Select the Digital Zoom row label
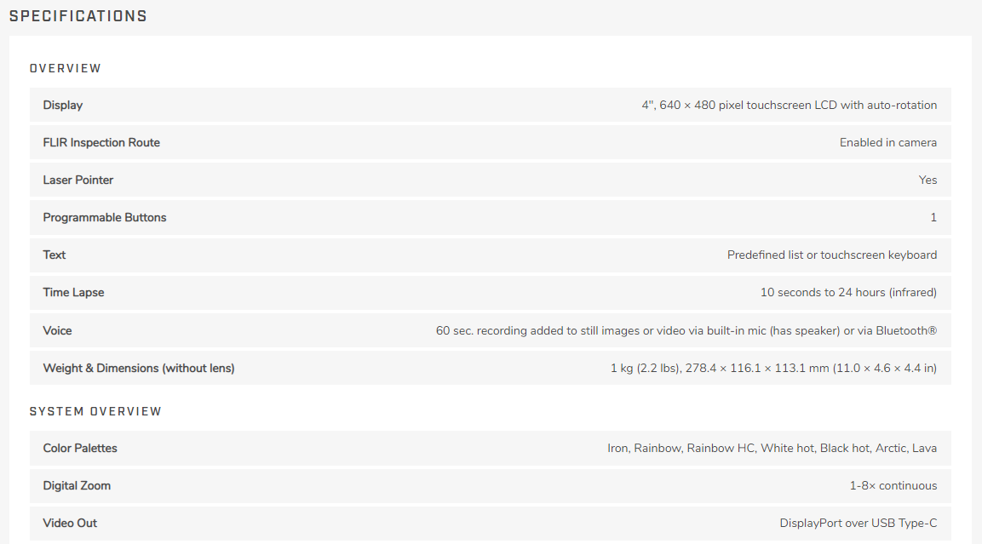The width and height of the screenshot is (982, 544). tap(77, 486)
